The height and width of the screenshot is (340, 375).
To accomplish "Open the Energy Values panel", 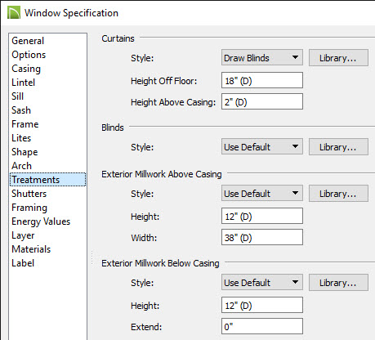I will (x=41, y=221).
